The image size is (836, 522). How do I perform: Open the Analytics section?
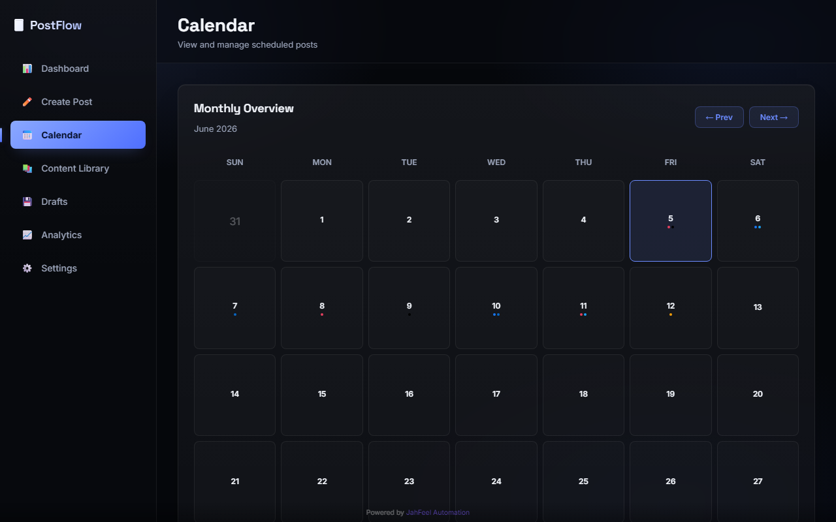tap(78, 235)
